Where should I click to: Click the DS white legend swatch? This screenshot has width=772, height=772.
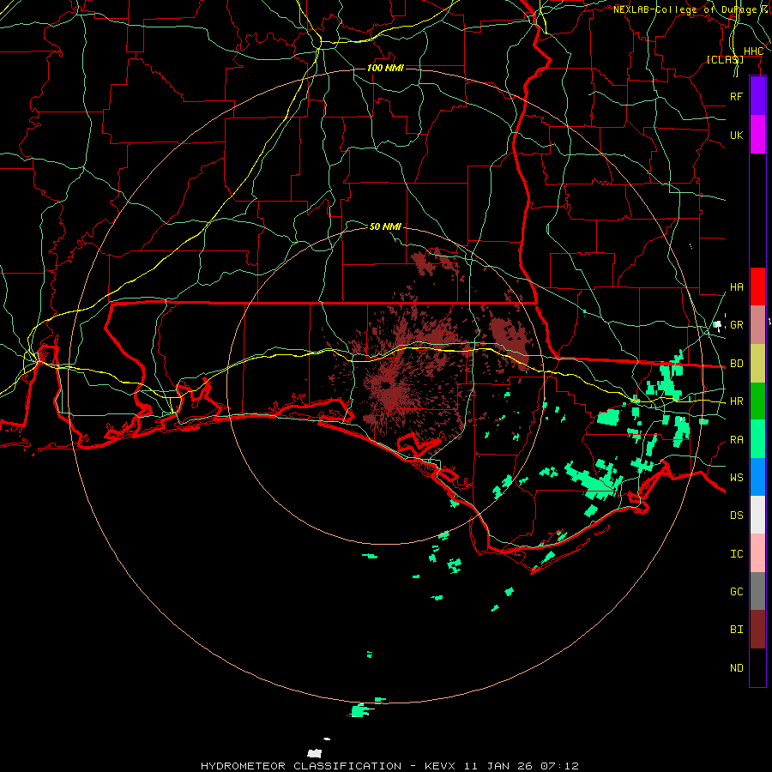click(757, 515)
